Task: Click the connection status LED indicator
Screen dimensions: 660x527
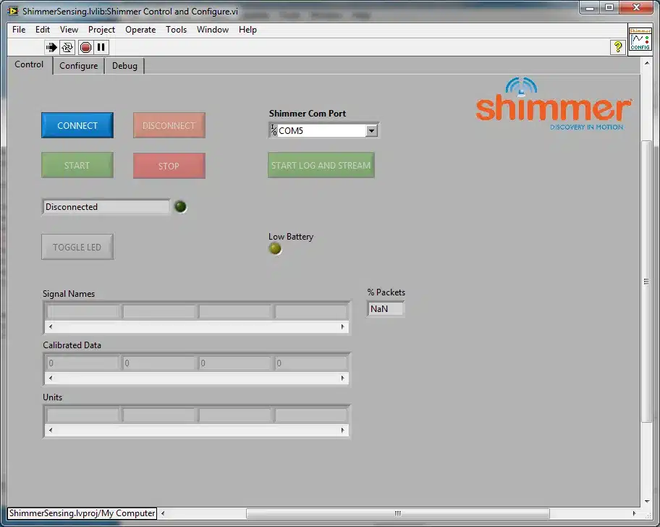Action: coord(181,207)
